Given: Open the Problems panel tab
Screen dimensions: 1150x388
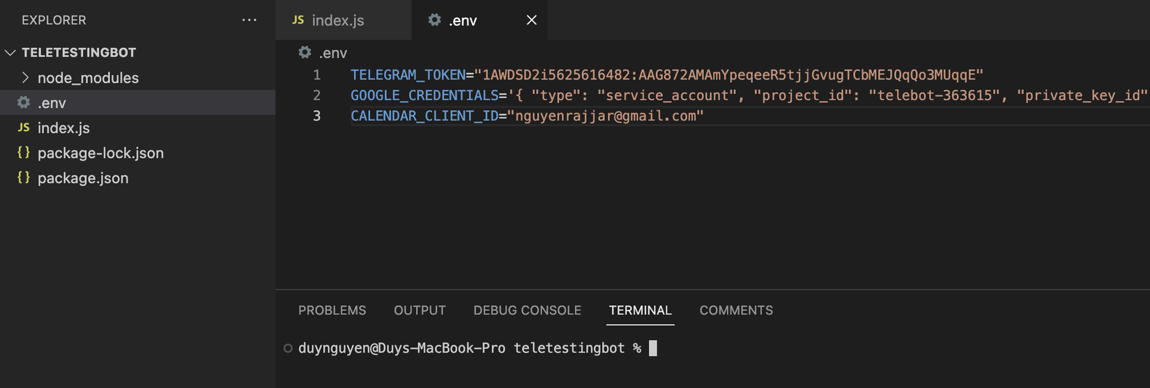Looking at the screenshot, I should coord(332,310).
